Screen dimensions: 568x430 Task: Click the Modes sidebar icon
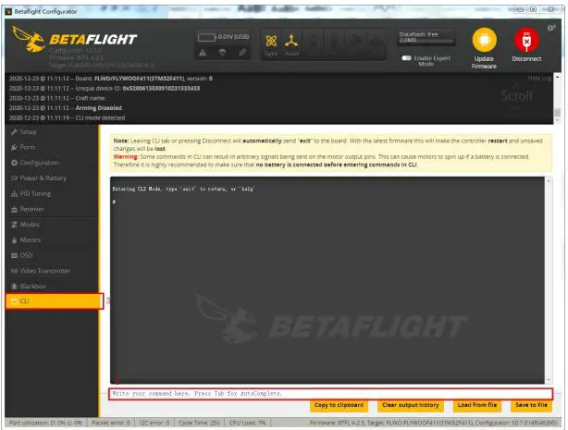(14, 225)
